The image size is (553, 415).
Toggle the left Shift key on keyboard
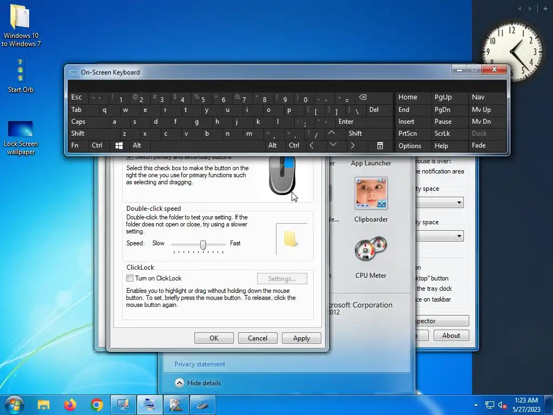[94, 133]
